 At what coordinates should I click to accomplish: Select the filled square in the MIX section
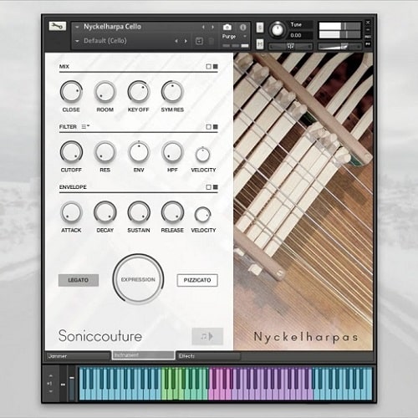click(x=216, y=66)
